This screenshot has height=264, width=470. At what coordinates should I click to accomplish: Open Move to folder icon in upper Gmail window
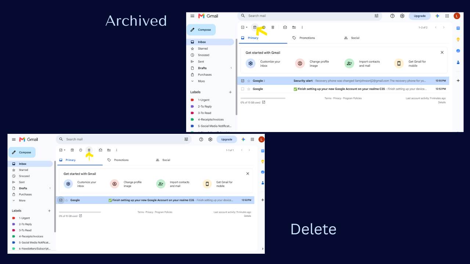294,27
